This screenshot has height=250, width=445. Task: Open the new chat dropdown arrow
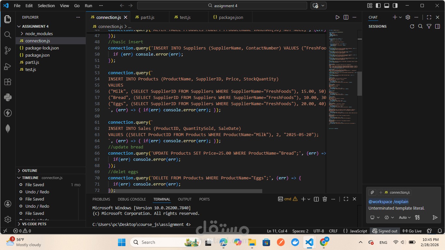pos(400,17)
